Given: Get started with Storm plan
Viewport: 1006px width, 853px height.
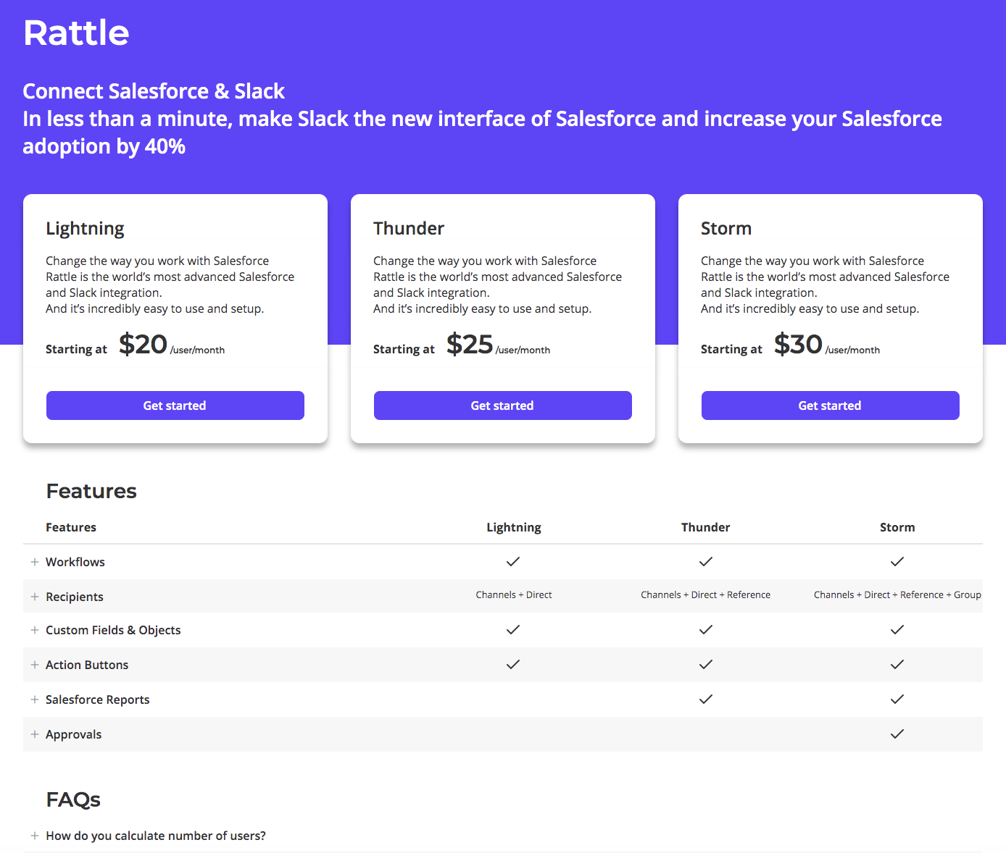Looking at the screenshot, I should pos(830,406).
